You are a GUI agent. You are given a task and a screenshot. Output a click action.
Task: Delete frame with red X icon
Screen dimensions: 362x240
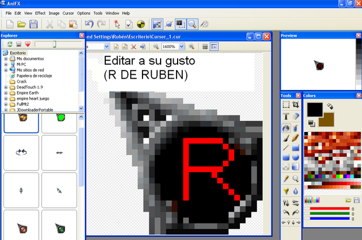coord(133,47)
